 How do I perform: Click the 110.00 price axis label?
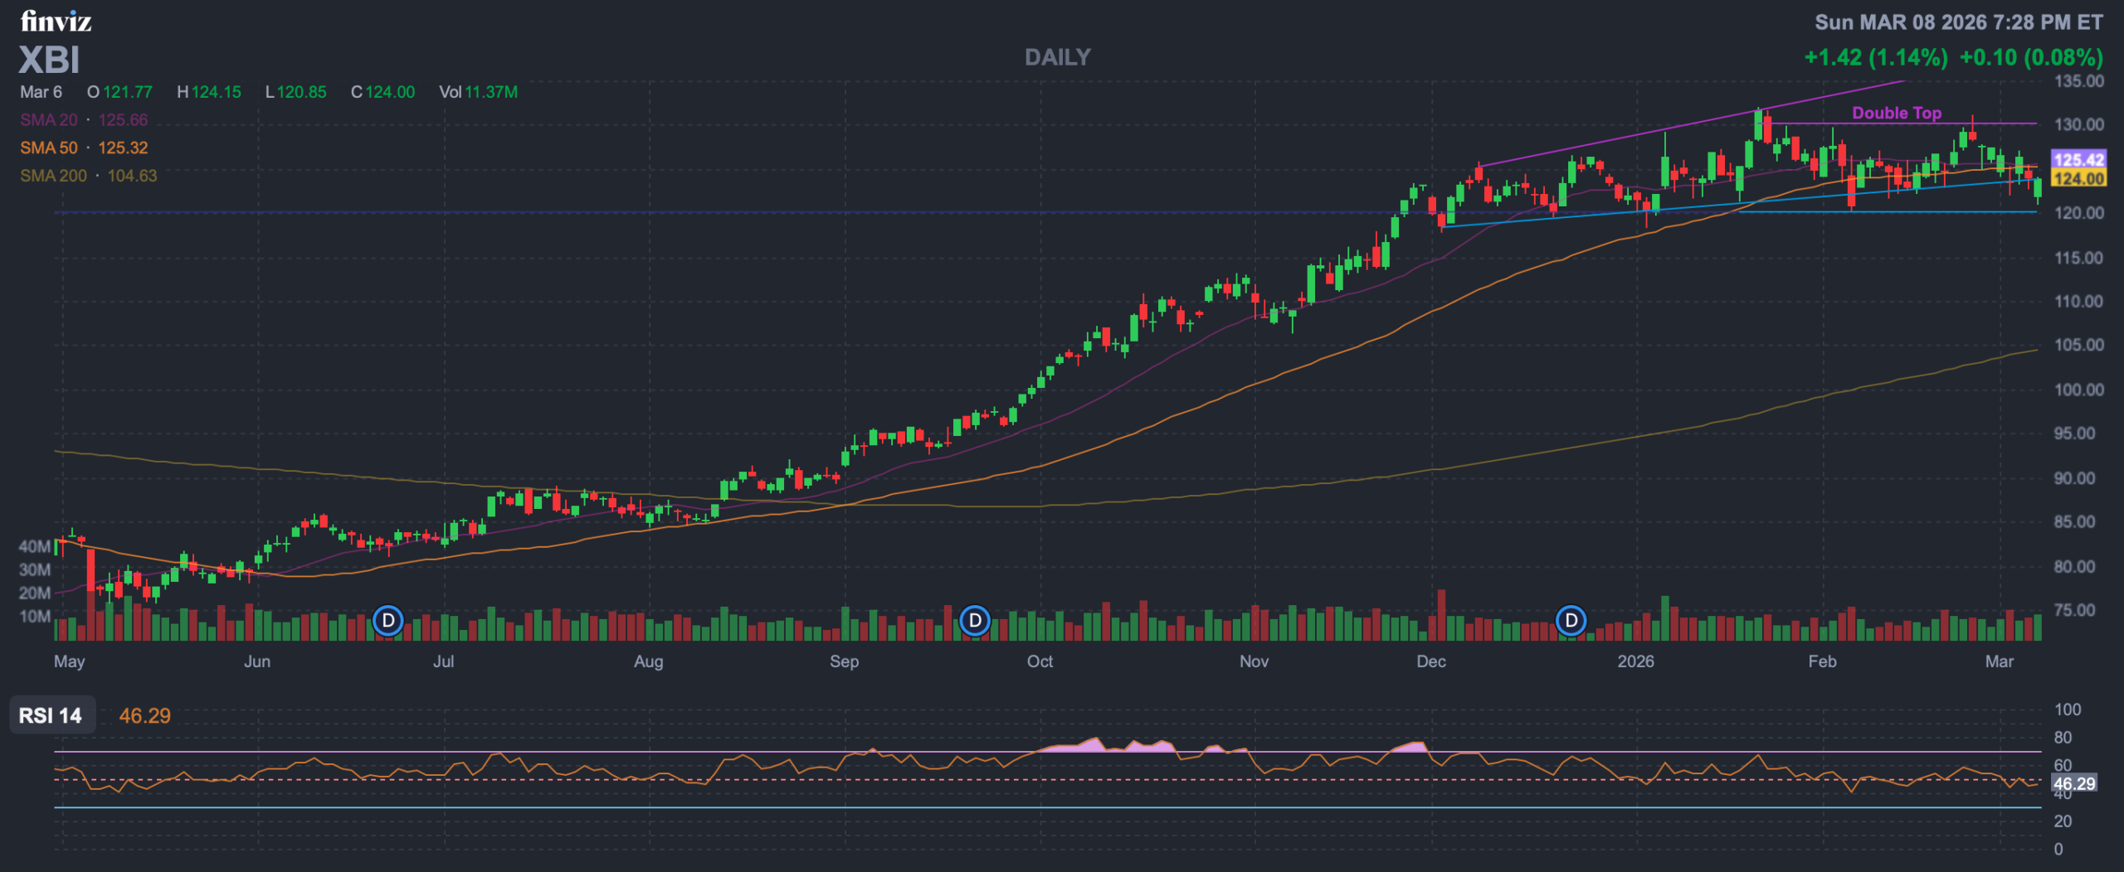point(2079,302)
